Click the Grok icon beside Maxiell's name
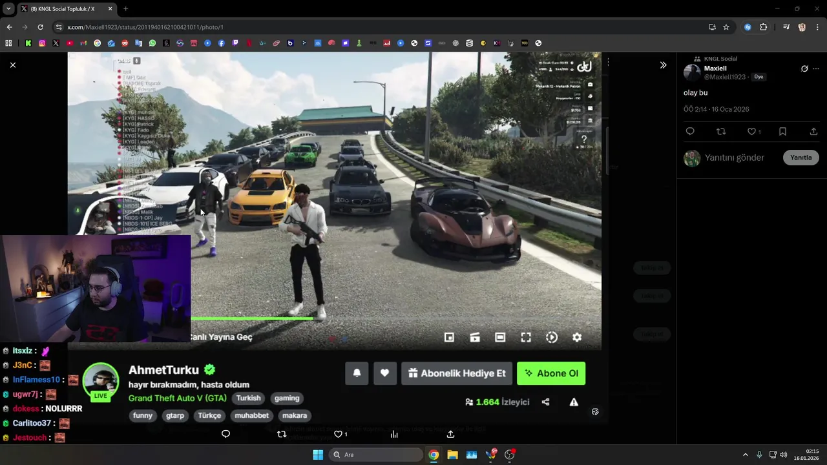 [x=804, y=68]
